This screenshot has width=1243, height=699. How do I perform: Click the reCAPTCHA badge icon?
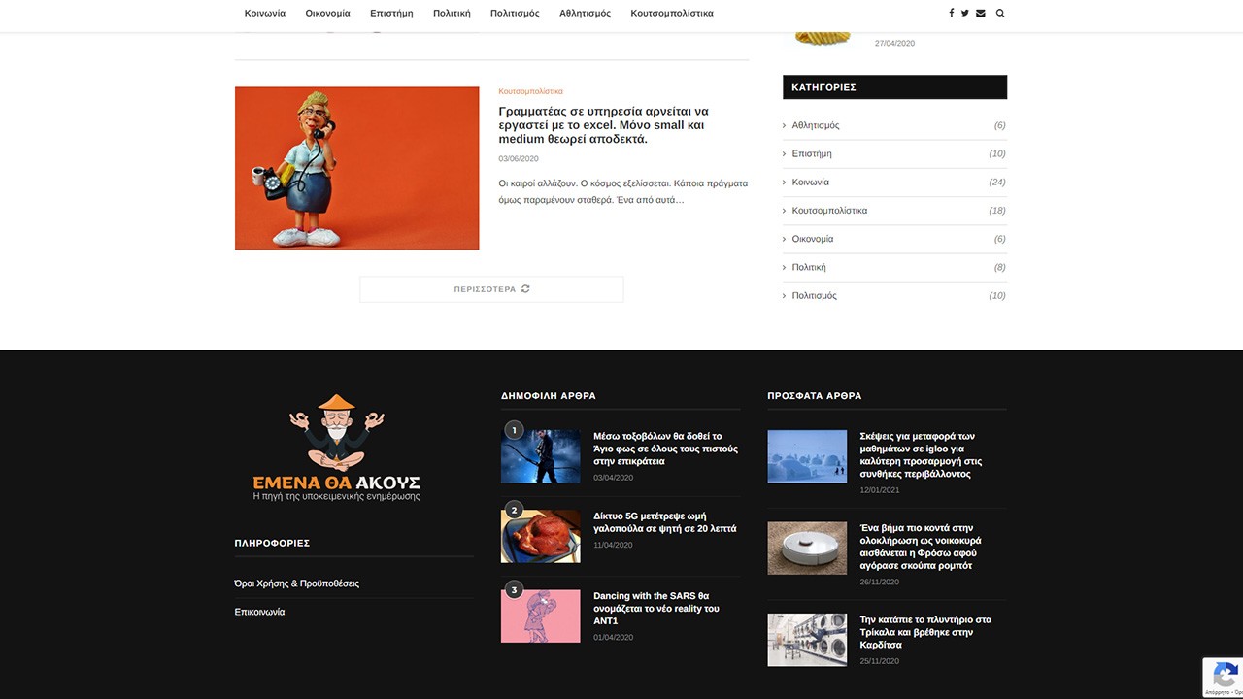tap(1224, 675)
